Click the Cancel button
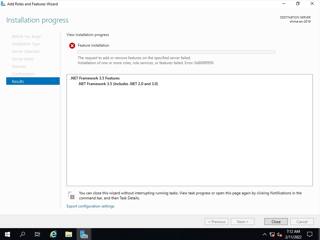The height and width of the screenshot is (240, 320). point(302,222)
